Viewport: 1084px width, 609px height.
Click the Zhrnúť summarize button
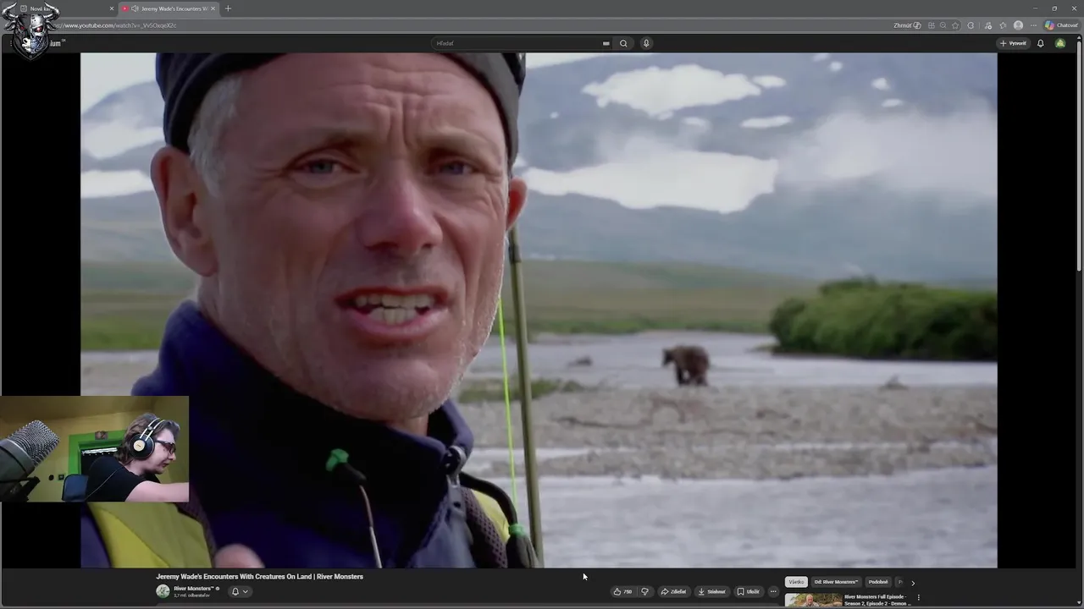tap(907, 25)
